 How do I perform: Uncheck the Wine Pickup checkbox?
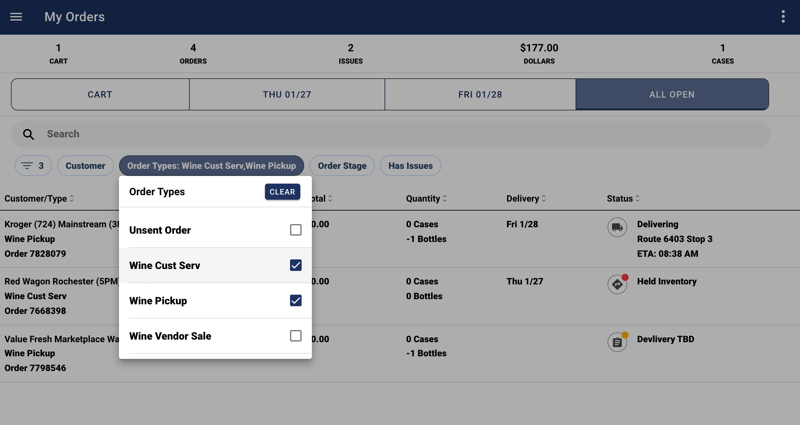coord(295,300)
